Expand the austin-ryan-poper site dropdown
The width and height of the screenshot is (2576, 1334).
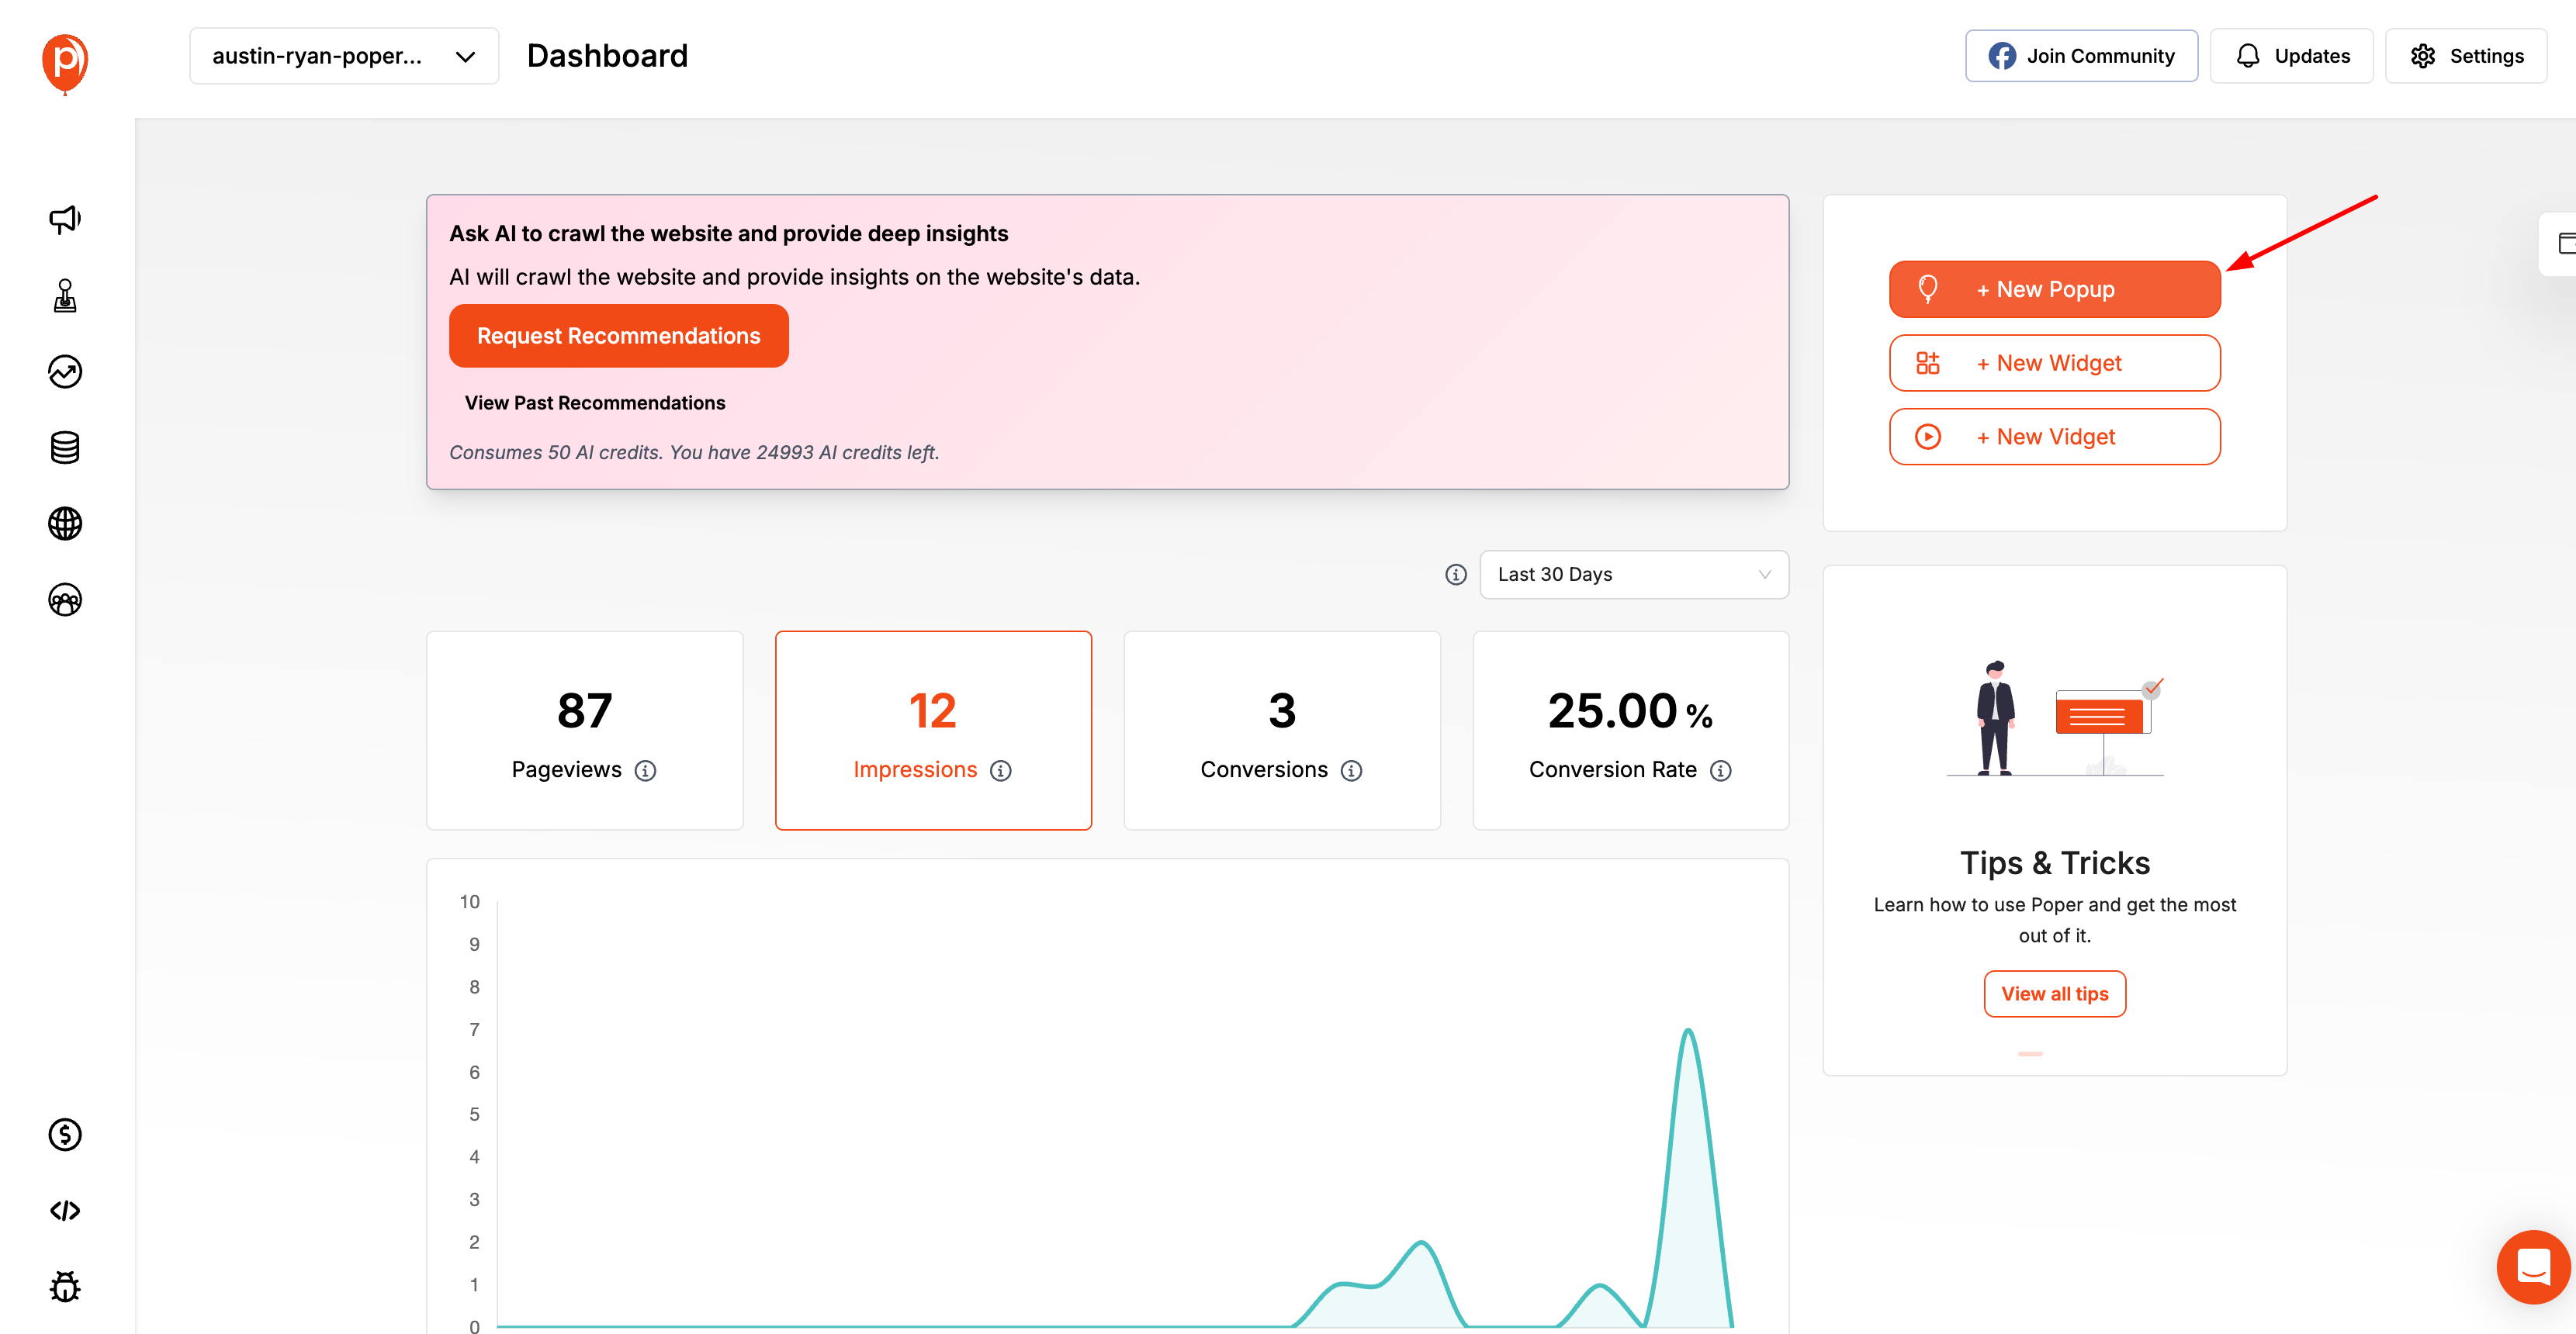(x=343, y=56)
